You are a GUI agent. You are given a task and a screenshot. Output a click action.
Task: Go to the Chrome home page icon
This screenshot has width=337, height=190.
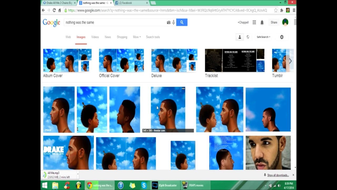pyautogui.click(x=60, y=10)
